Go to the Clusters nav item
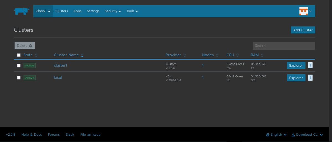 (62, 11)
